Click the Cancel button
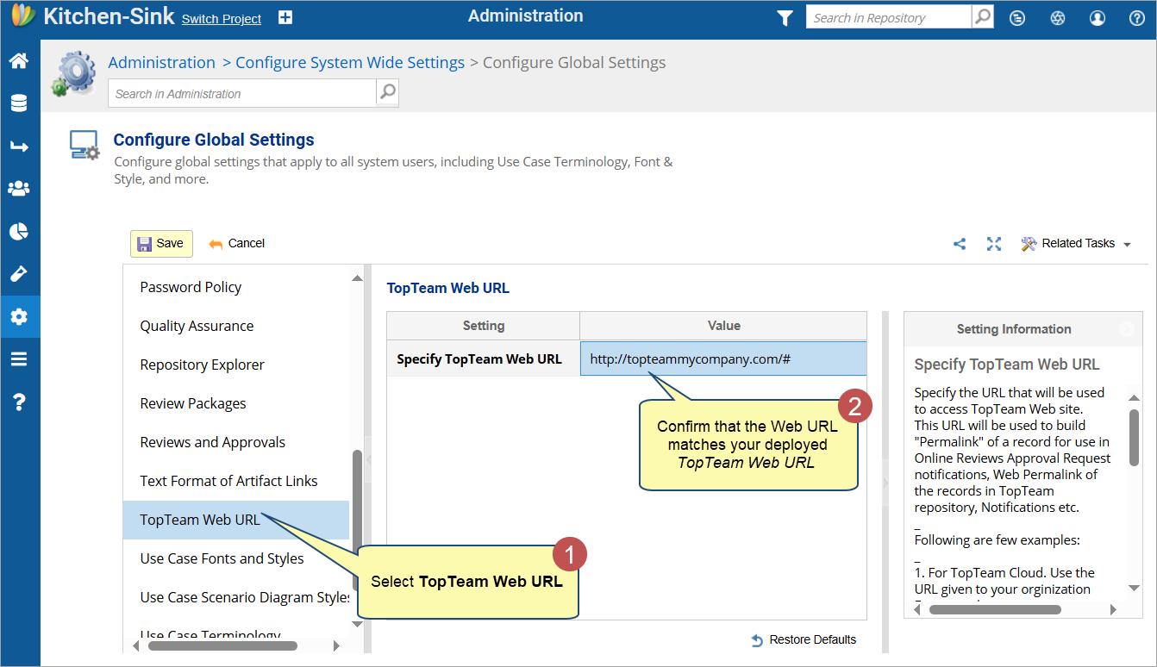 (237, 244)
